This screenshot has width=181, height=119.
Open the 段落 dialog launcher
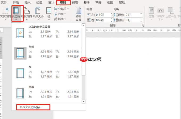tap(143, 25)
